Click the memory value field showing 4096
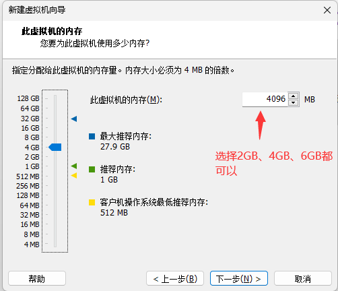This screenshot has width=338, height=291. tap(265, 99)
